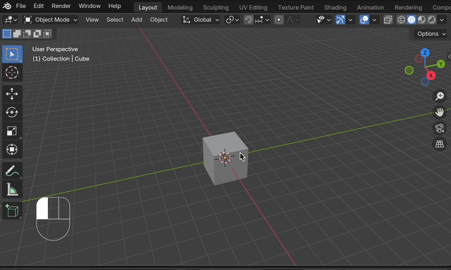Switch to the Animation workspace tab
Image resolution: width=451 pixels, height=270 pixels.
pos(371,8)
